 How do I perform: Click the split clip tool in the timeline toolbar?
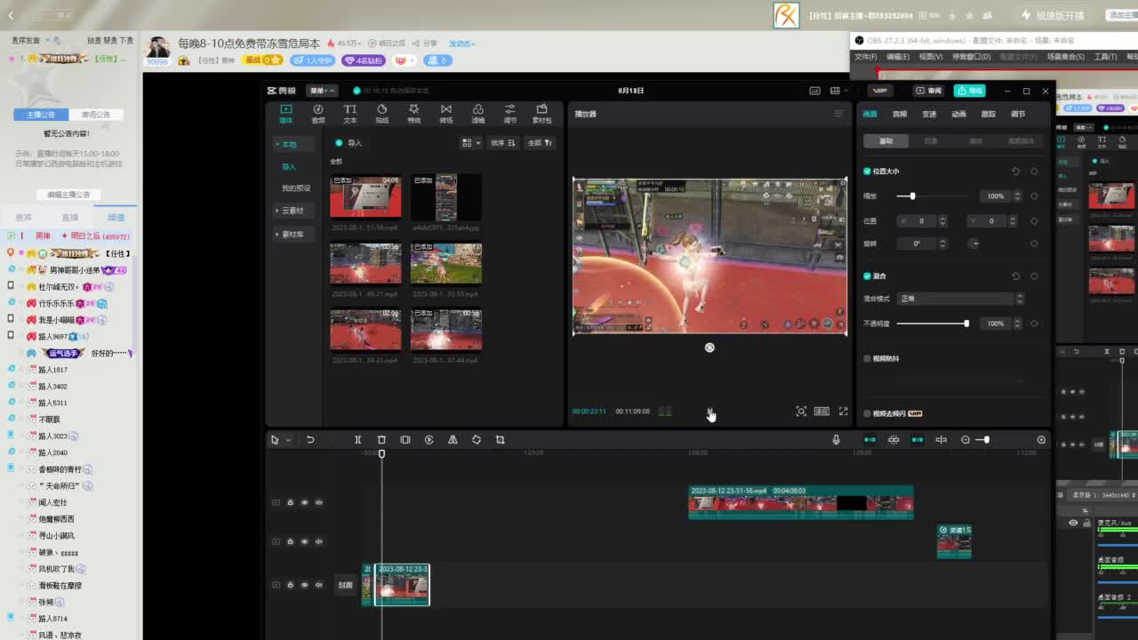[x=357, y=440]
